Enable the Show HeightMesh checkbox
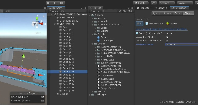This screenshot has width=198, height=105. pyautogui.click(x=43, y=101)
